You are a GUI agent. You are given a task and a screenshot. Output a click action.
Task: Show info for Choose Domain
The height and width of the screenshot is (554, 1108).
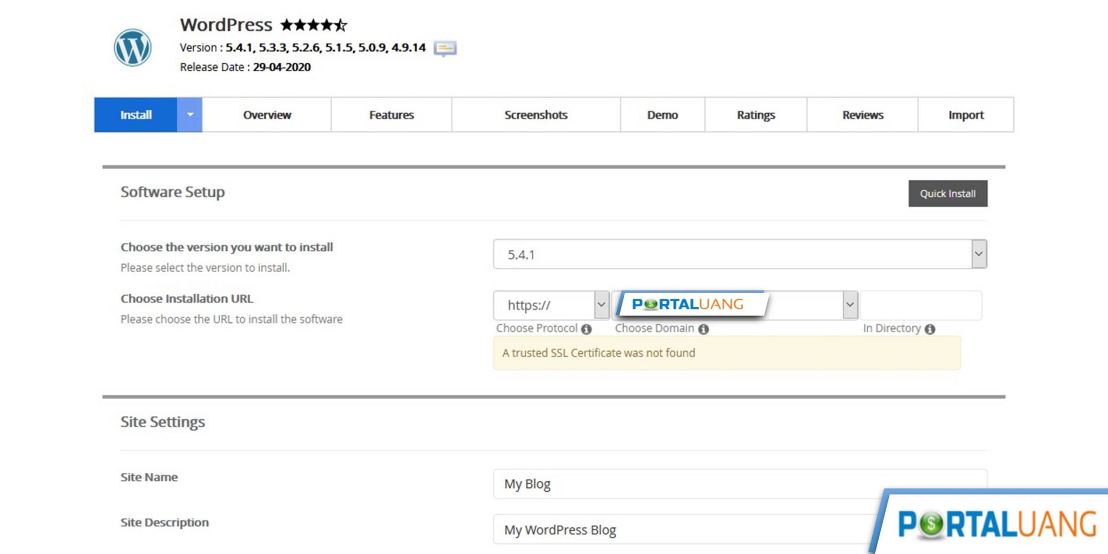(x=703, y=329)
